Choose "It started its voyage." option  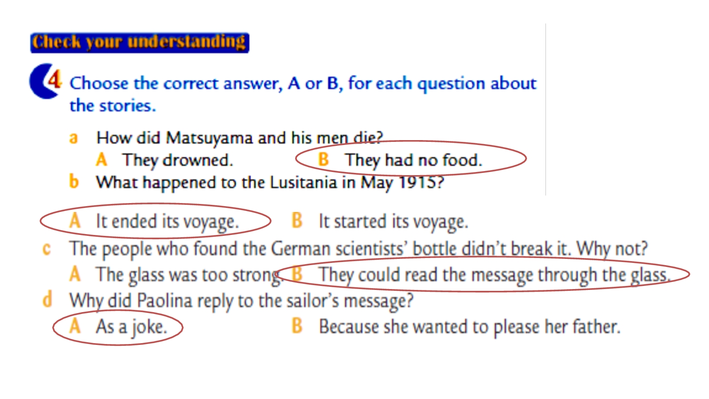[393, 221]
